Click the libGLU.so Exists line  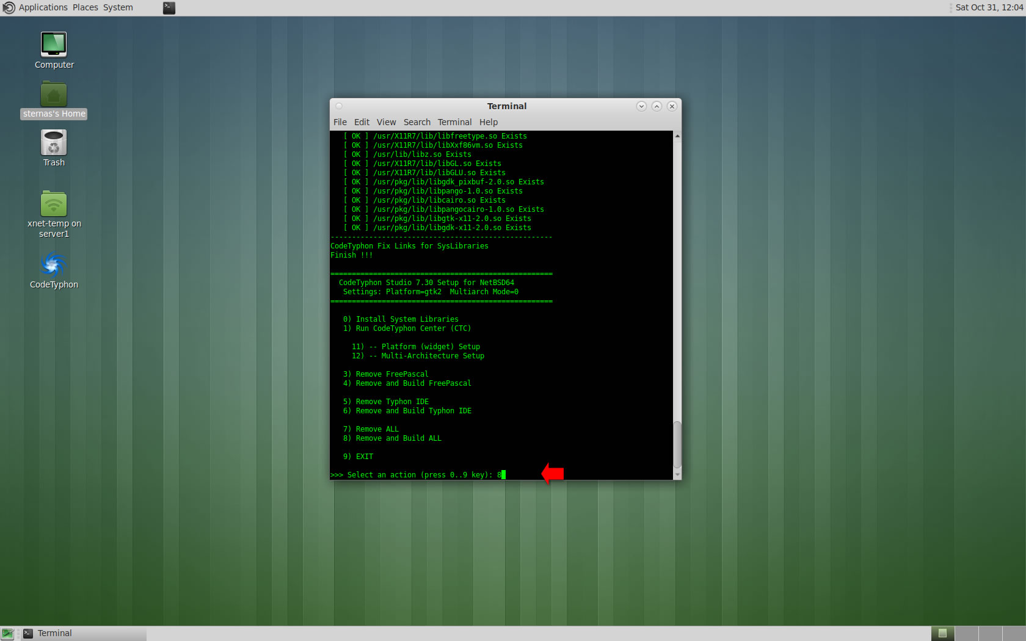[424, 173]
